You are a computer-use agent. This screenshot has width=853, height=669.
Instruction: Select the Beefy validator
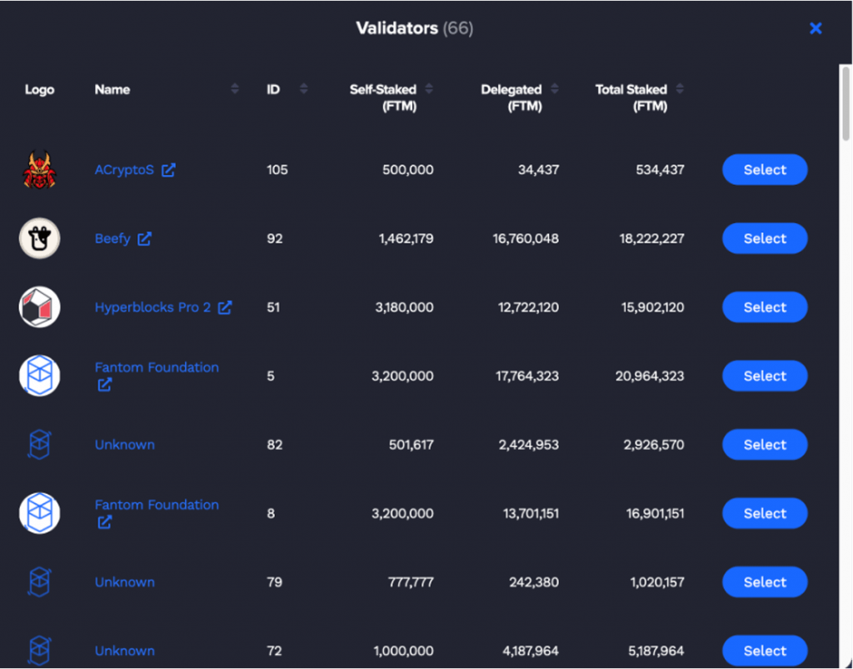(764, 238)
